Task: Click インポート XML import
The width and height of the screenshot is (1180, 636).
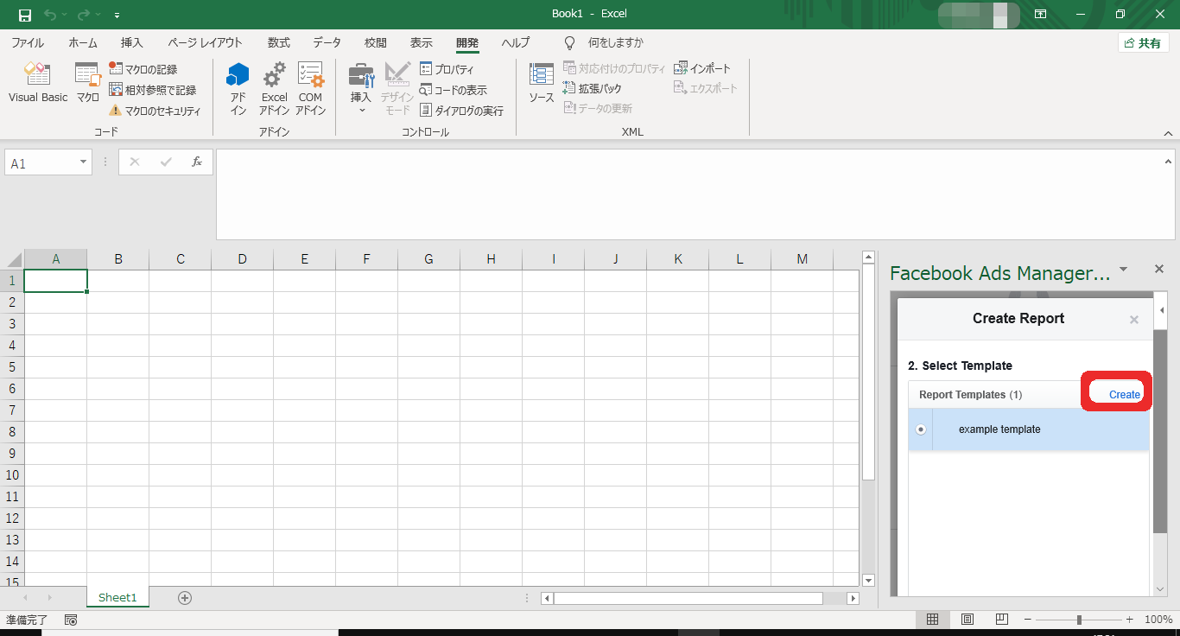Action: 701,68
